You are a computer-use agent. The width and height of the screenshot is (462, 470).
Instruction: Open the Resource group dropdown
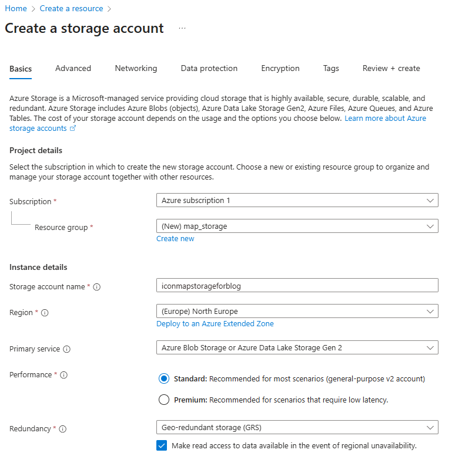[297, 226]
